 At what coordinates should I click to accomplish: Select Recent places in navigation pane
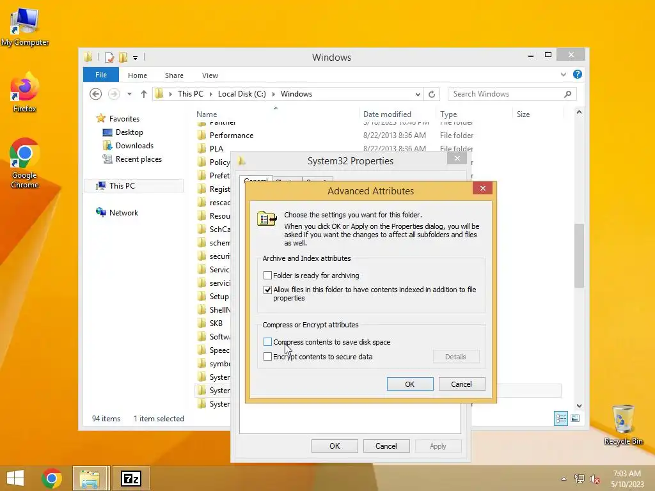pyautogui.click(x=139, y=159)
